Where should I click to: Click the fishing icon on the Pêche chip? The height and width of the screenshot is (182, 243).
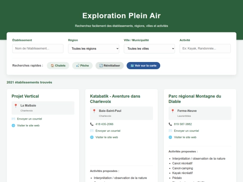pos(78,66)
